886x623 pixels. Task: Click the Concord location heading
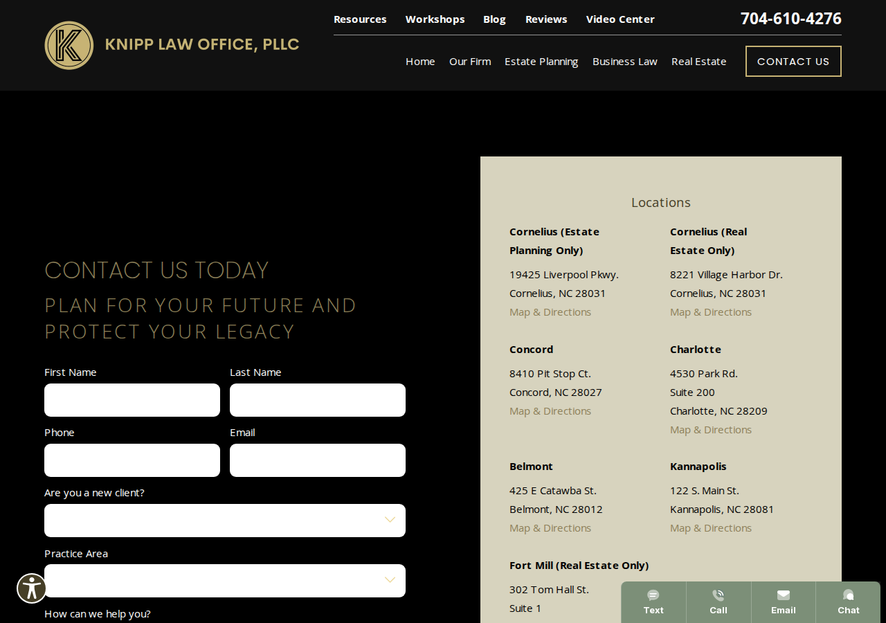[532, 350]
